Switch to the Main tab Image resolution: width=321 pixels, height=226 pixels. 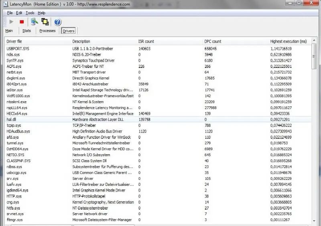point(9,31)
